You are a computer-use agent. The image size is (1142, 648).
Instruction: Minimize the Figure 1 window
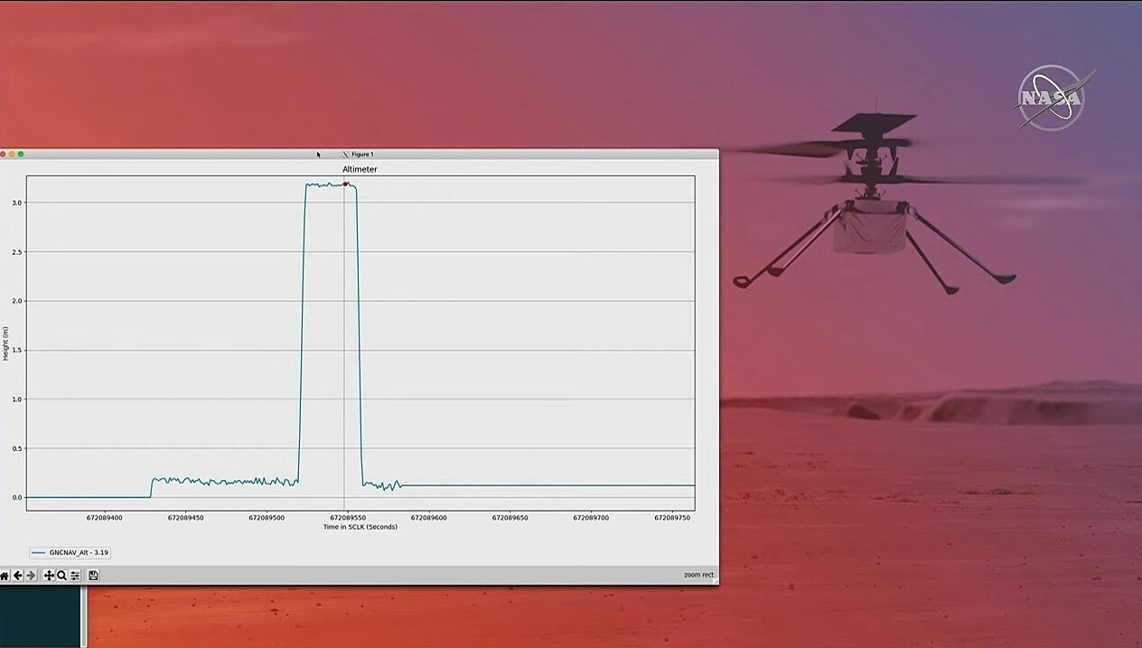tap(13, 155)
